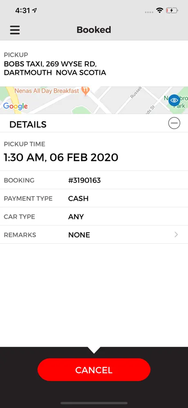Tap the home indicator bar at bottom
The image size is (188, 408).
(x=94, y=403)
